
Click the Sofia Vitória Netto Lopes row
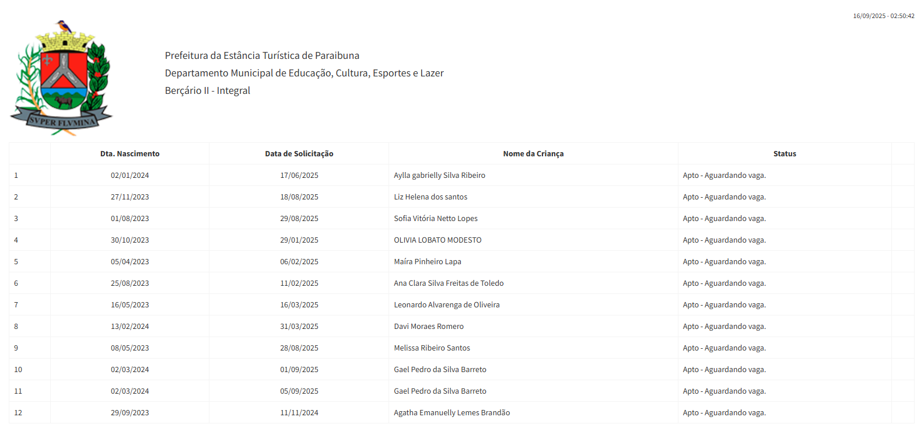[x=436, y=219]
